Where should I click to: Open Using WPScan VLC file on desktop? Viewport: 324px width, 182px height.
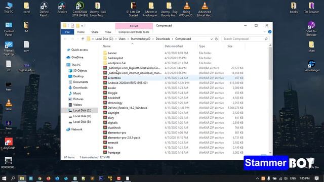pyautogui.click(x=187, y=9)
